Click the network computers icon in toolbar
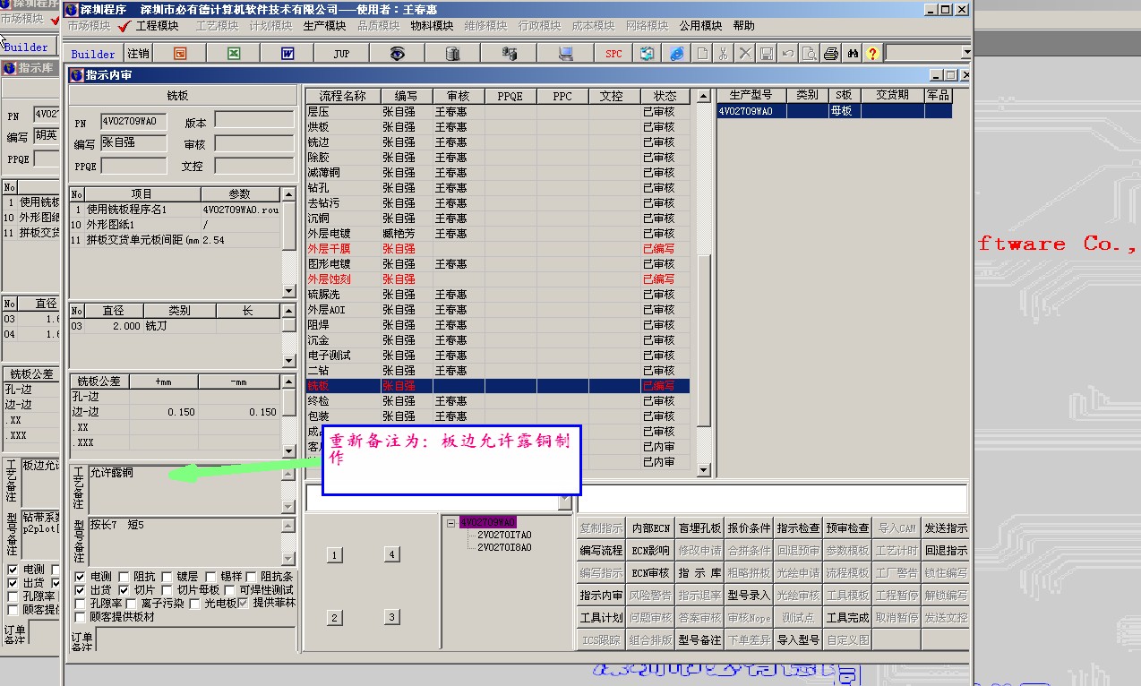Screen dimensions: 1141x686 click(x=510, y=54)
